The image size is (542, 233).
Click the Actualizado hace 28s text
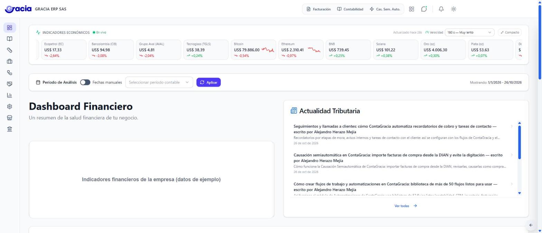click(408, 32)
